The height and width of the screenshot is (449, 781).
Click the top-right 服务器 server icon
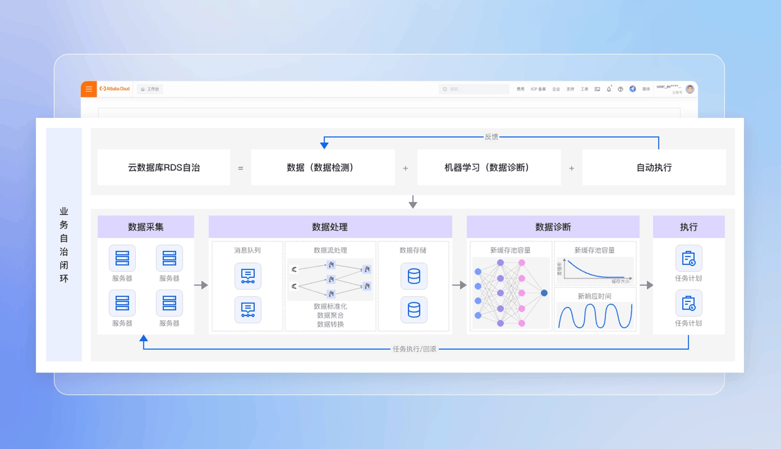point(169,258)
